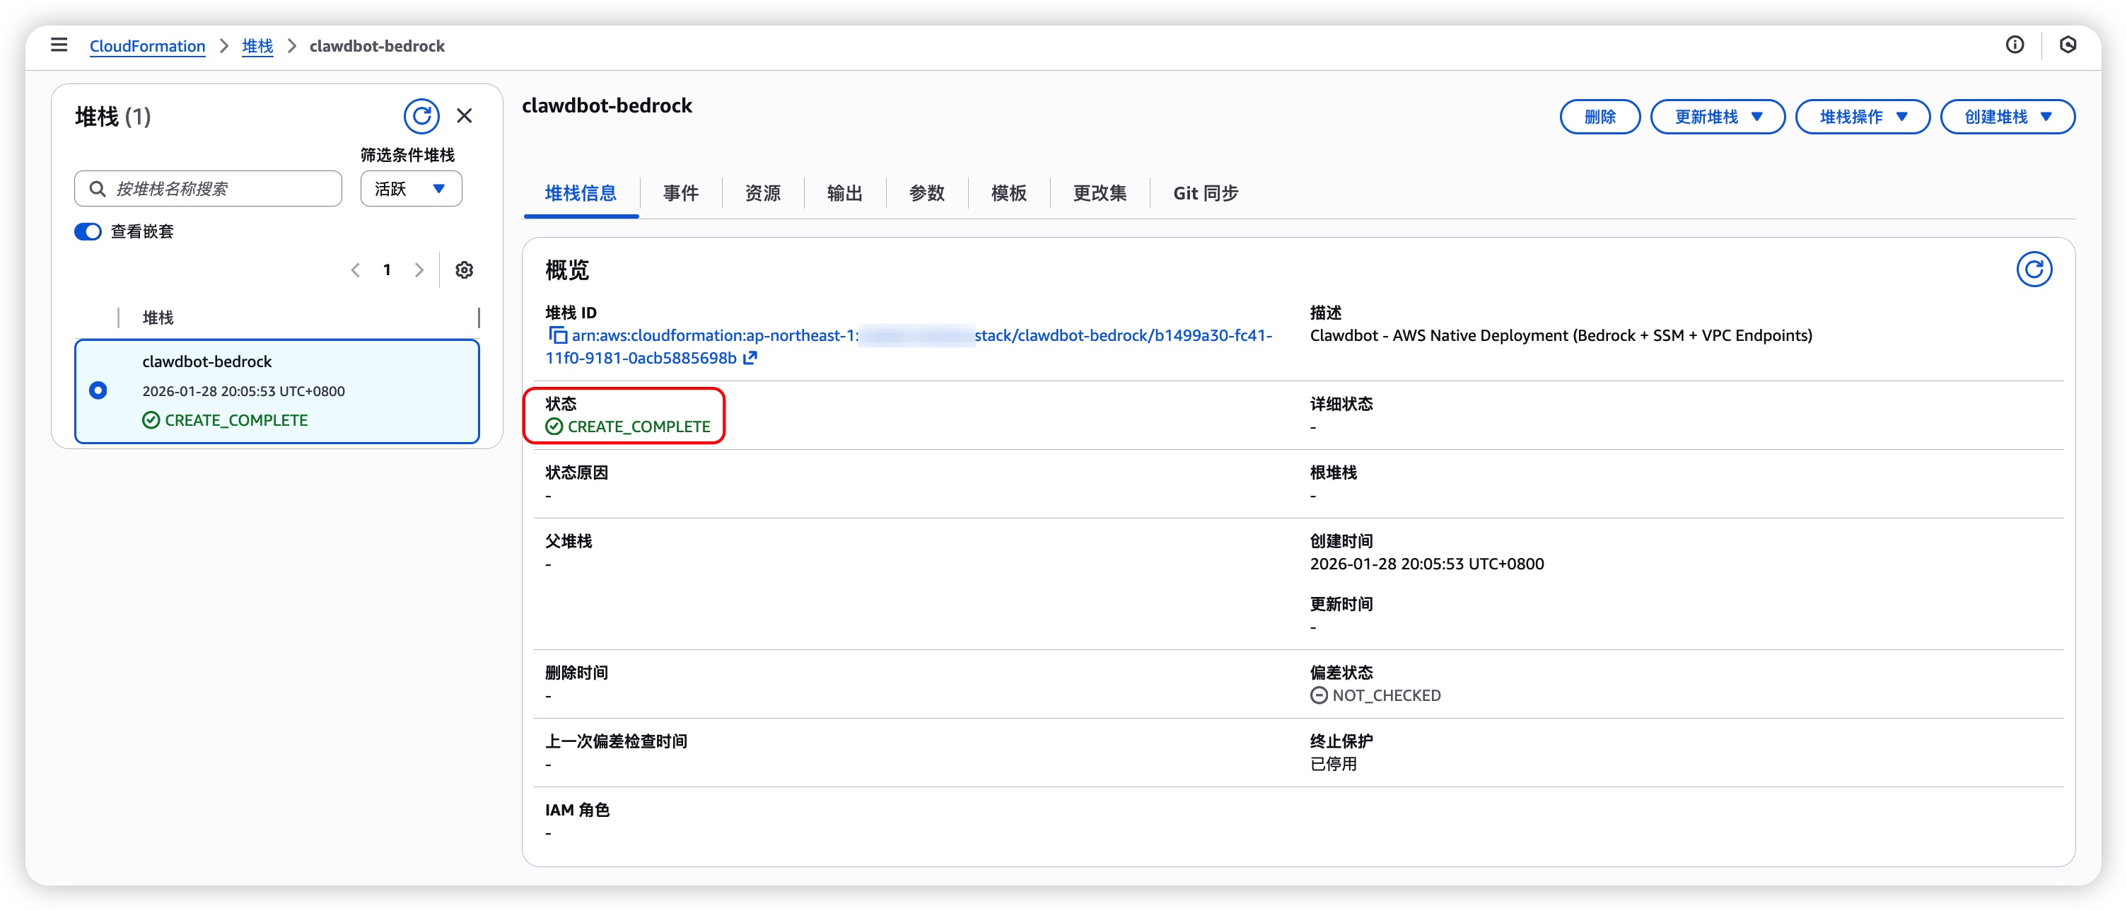Open the active stack filter dropdown

click(x=410, y=189)
